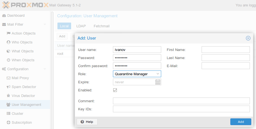The width and height of the screenshot is (256, 129).
Task: Click the What Objects cube icon
Action: point(8,51)
